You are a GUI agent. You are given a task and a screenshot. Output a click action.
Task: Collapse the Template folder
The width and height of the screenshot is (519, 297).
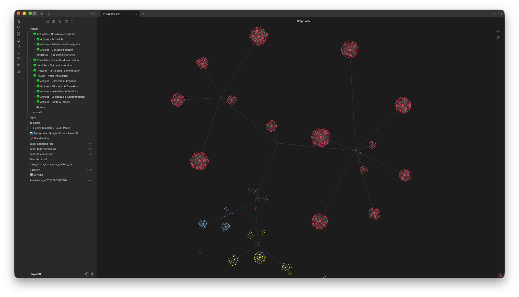pos(27,123)
